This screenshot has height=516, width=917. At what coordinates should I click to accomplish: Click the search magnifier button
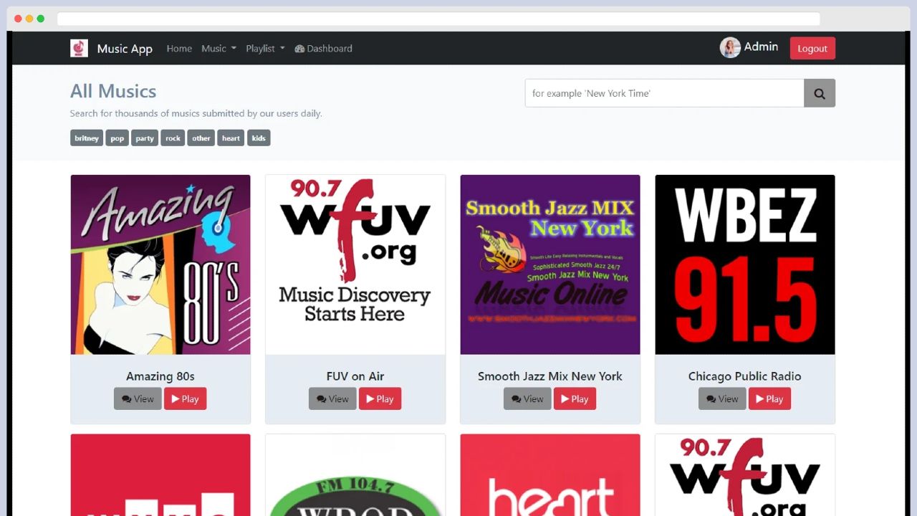point(820,93)
